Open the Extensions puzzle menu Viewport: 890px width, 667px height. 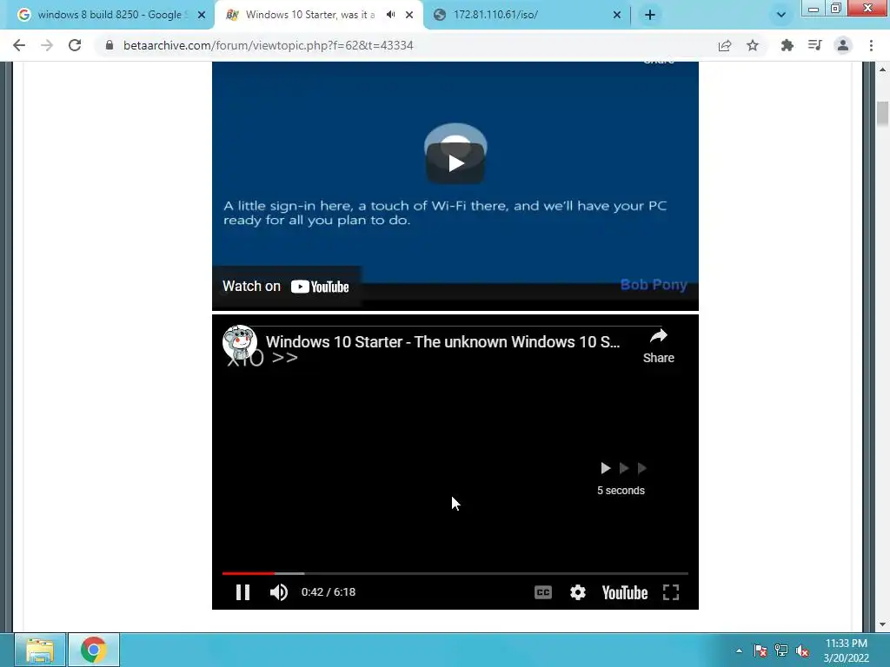click(x=787, y=45)
